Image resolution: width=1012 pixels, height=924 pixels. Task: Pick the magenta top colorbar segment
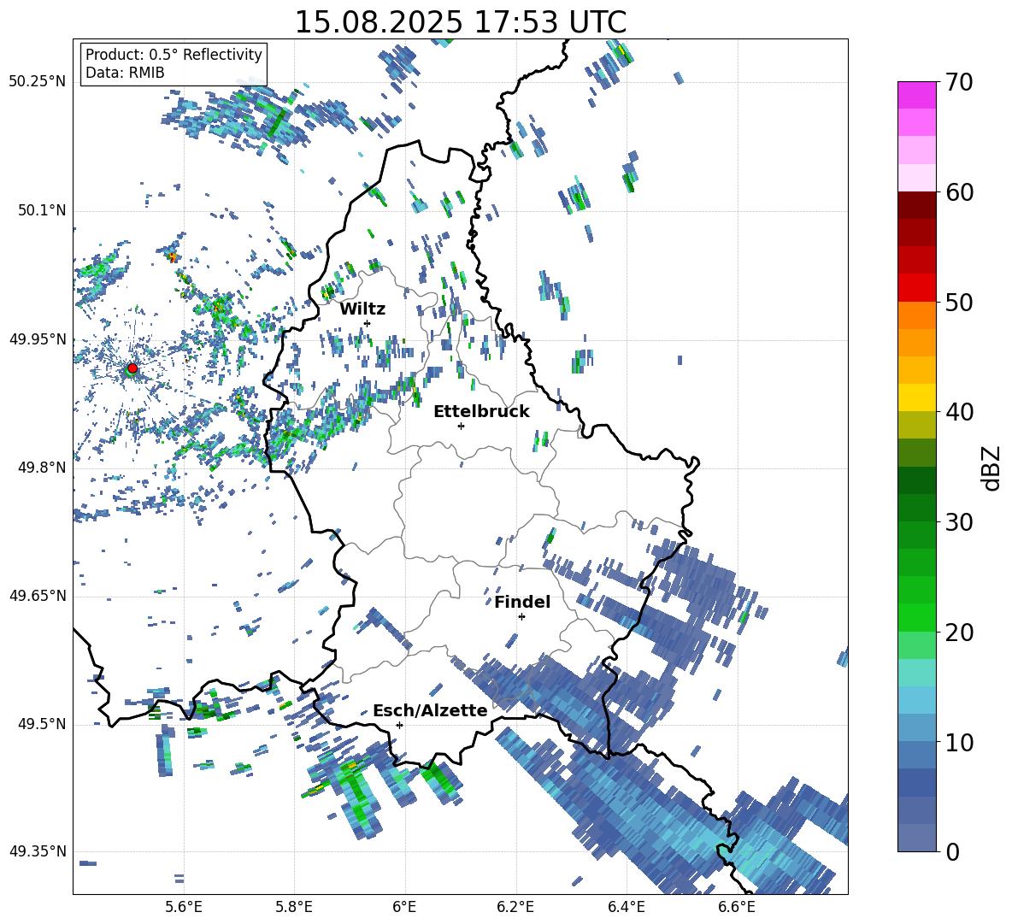(x=916, y=95)
